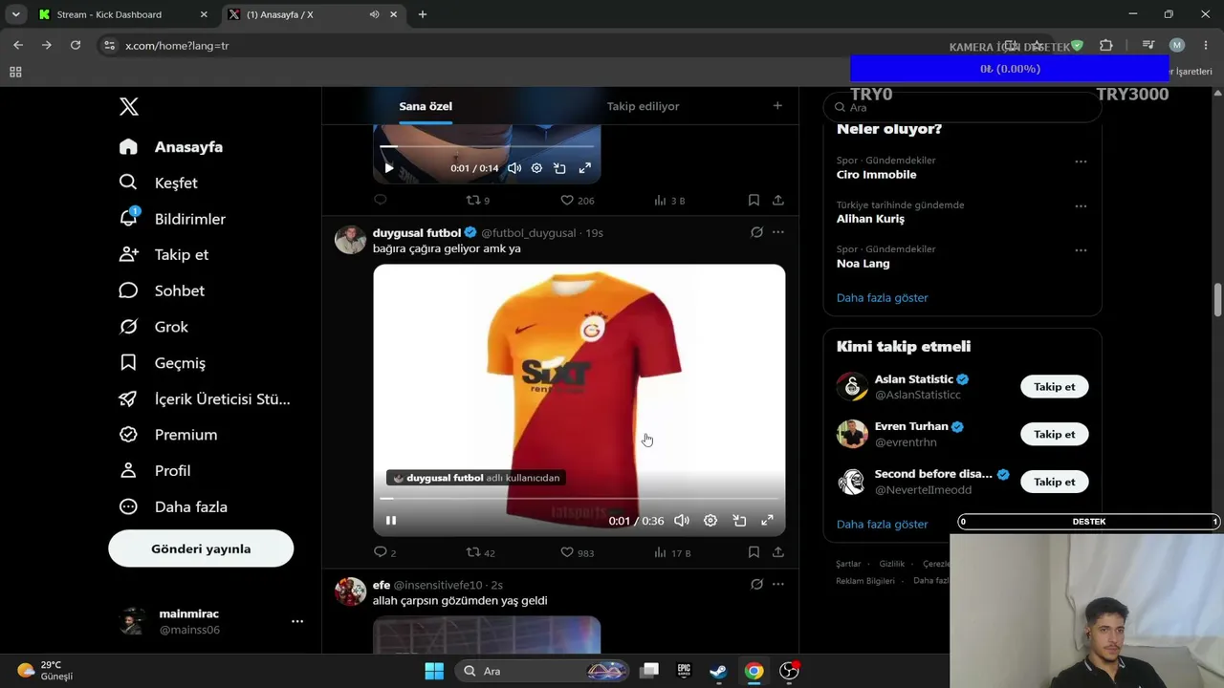Make the jersey video fullscreen
1224x688 pixels.
pyautogui.click(x=767, y=521)
